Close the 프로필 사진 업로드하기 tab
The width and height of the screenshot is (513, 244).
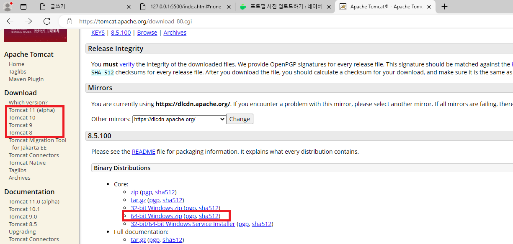click(x=329, y=7)
